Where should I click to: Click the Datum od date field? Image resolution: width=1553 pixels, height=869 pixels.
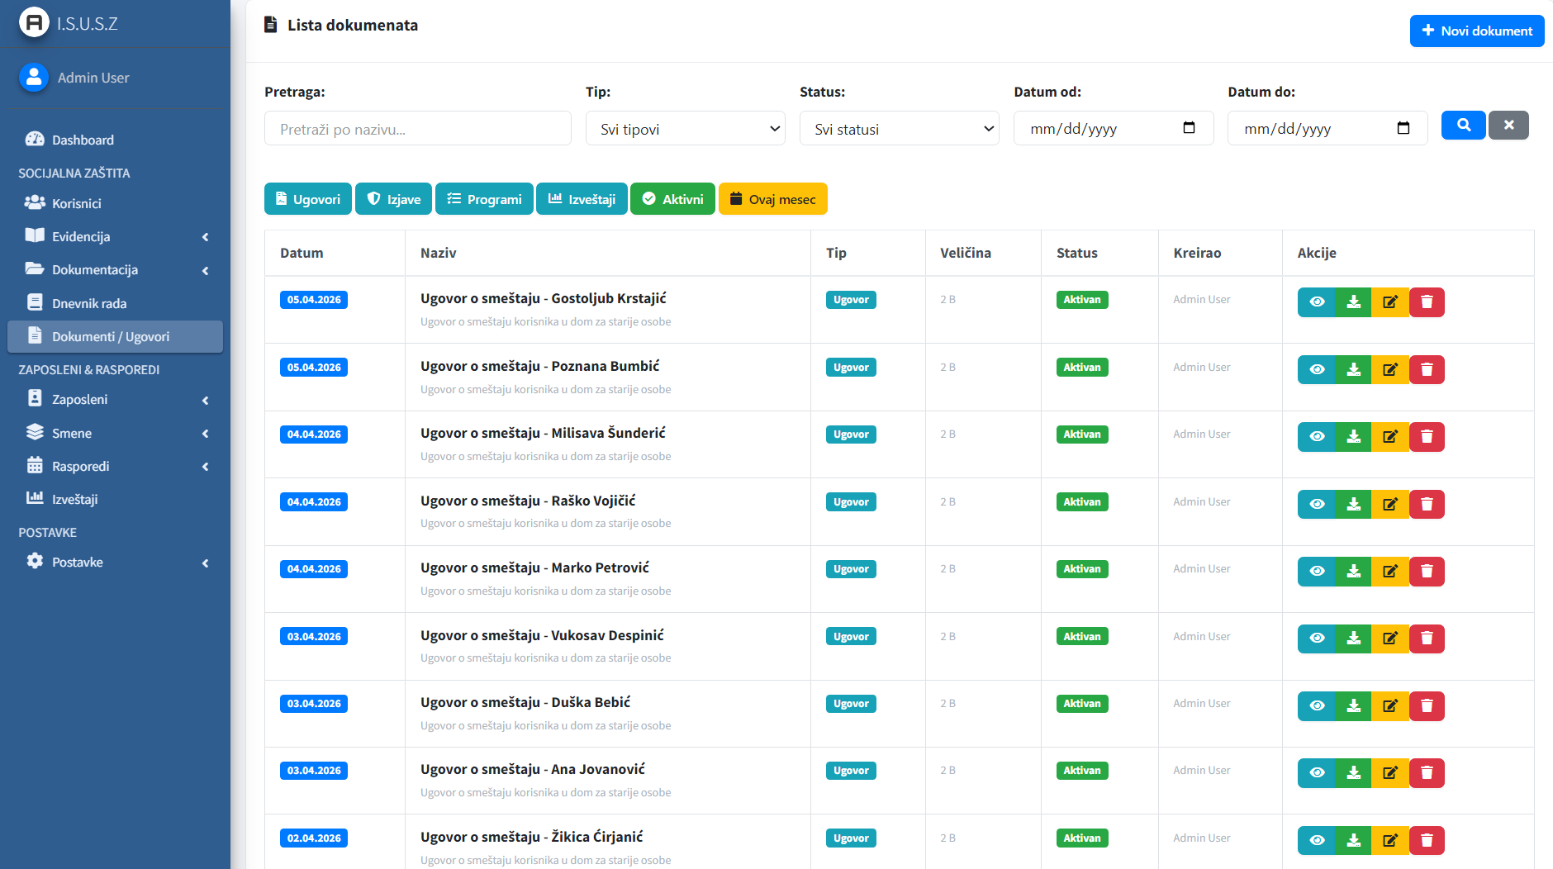1114,128
